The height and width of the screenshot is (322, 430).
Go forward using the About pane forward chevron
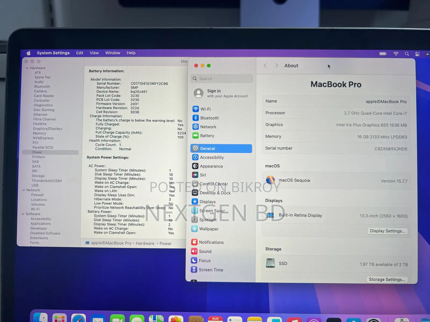277,65
